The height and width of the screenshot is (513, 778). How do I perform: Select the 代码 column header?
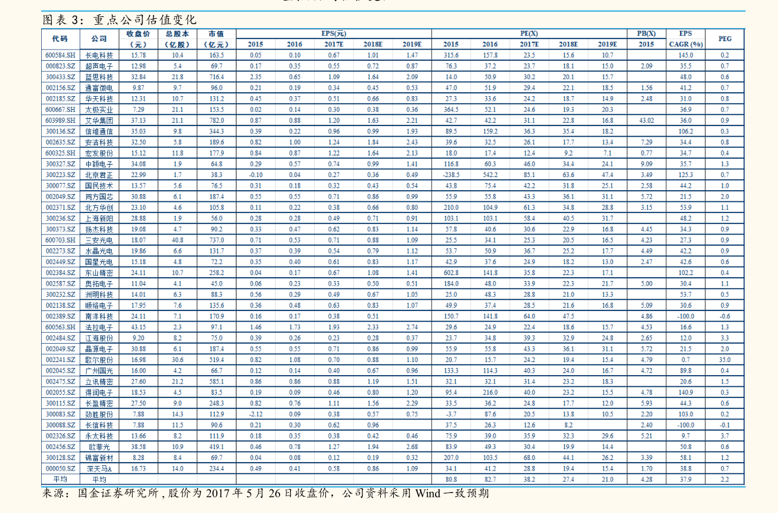(60, 39)
